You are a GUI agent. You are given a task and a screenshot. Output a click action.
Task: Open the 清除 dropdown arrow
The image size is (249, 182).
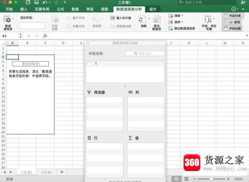pyautogui.click(x=182, y=16)
